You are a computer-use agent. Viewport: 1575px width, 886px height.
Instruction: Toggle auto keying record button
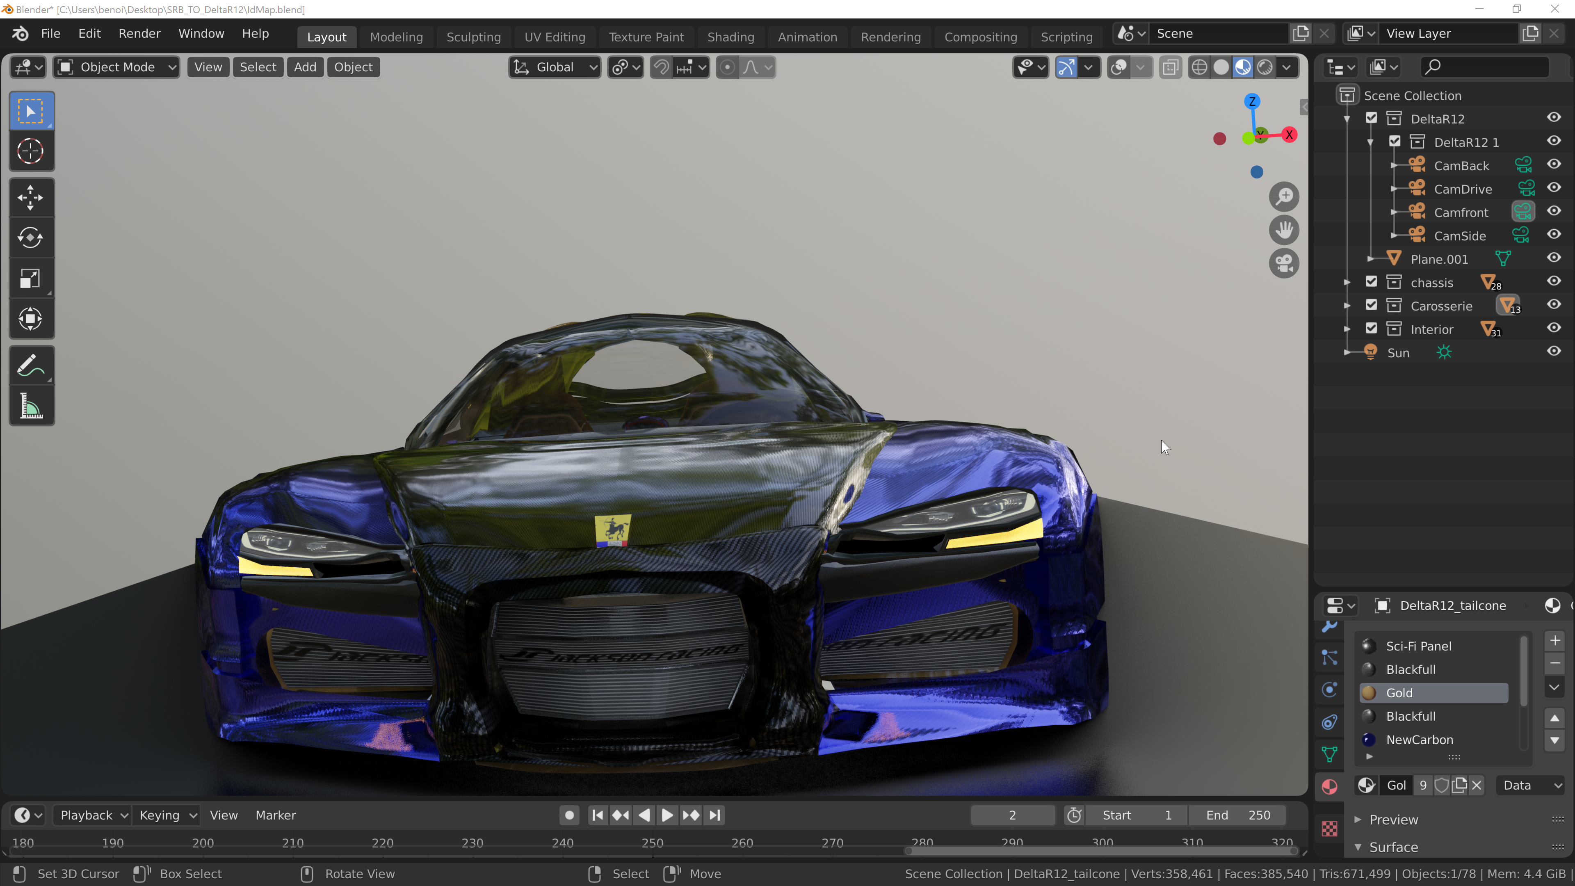click(569, 815)
